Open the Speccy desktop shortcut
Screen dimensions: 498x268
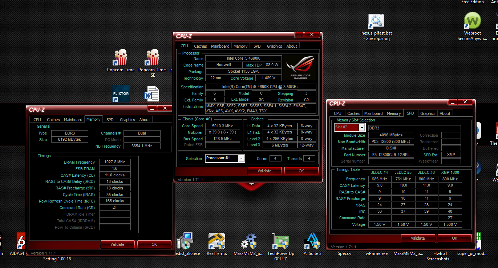pos(344,253)
